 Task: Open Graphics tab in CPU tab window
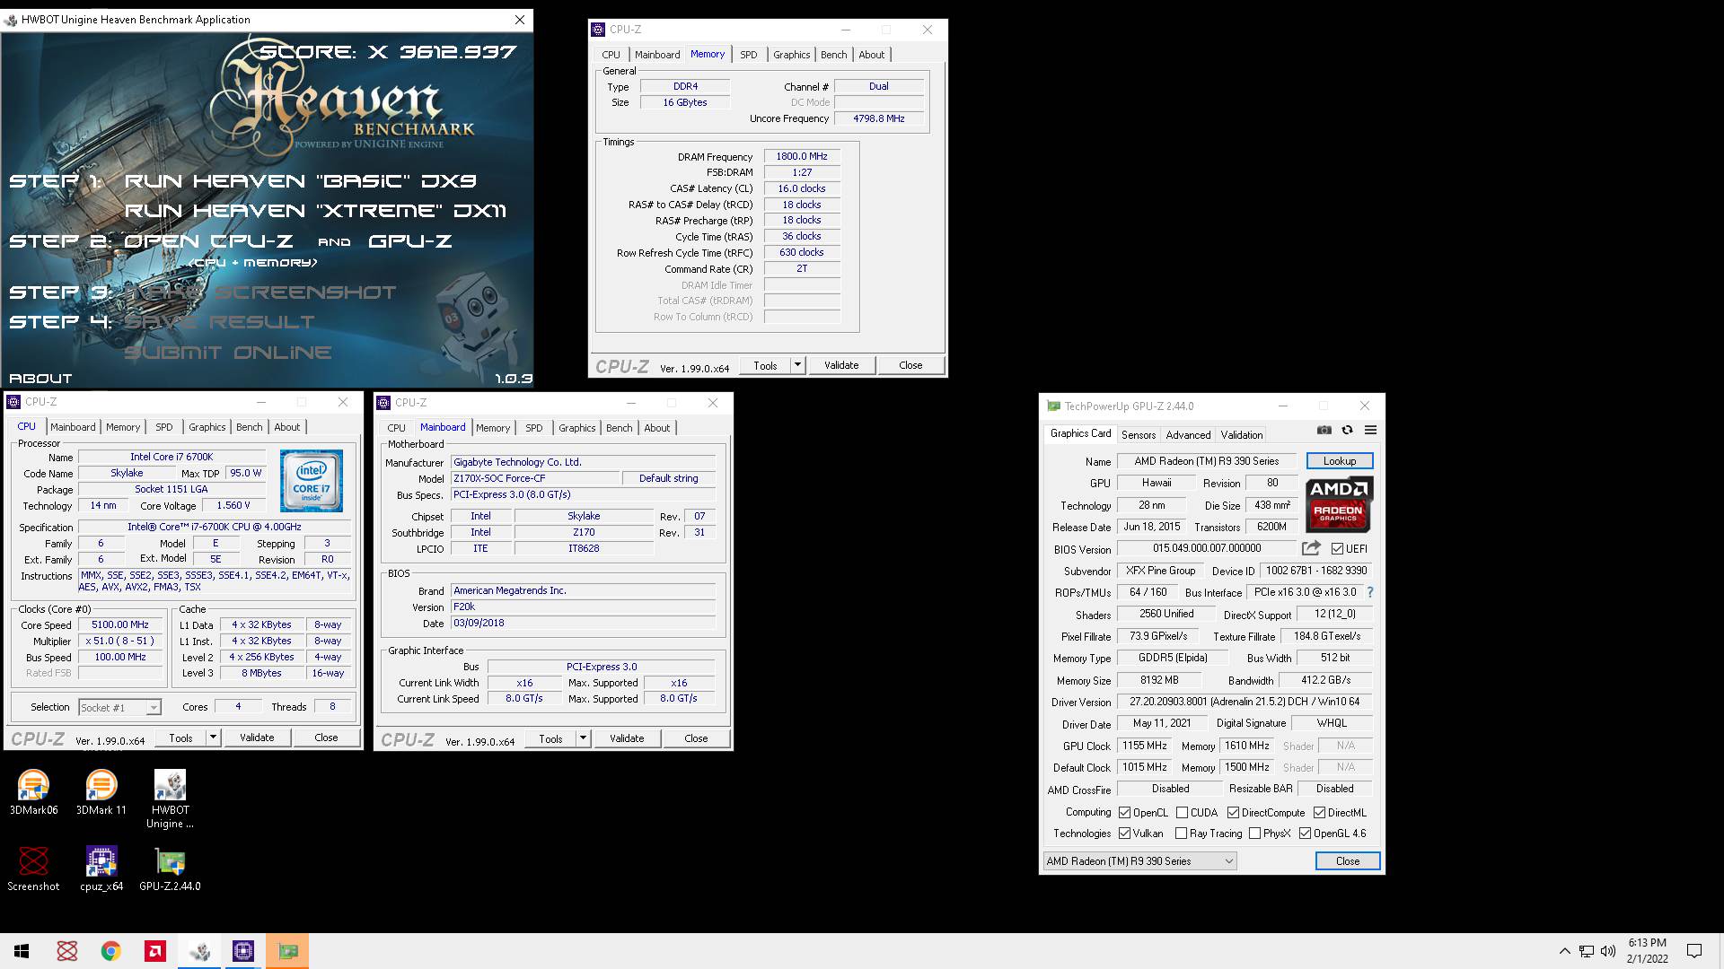click(x=207, y=427)
